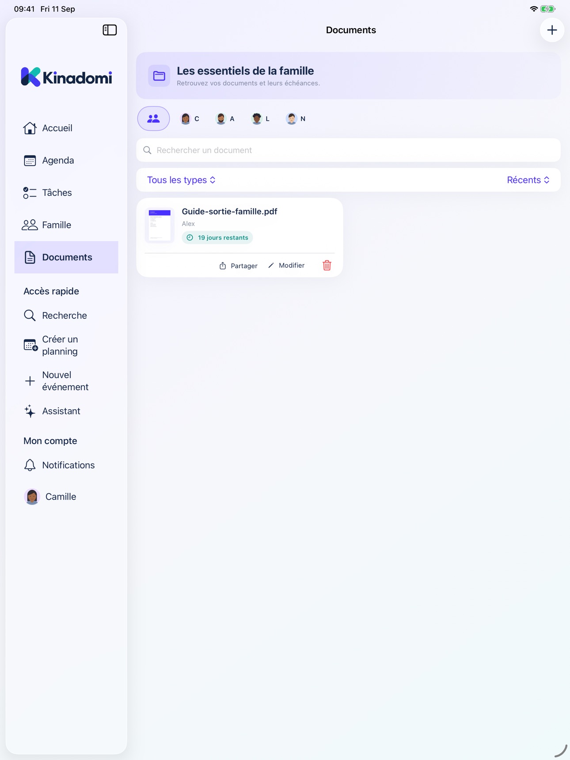
Task: Focus the Rechercher un document search field
Action: tap(348, 150)
